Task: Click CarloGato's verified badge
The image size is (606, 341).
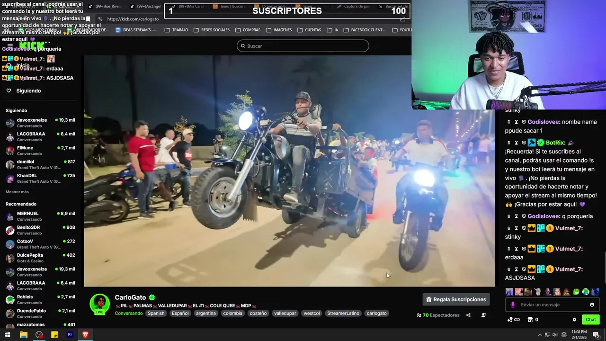Action: click(151, 297)
